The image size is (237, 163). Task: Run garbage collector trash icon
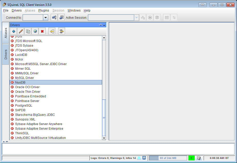(x=199, y=158)
